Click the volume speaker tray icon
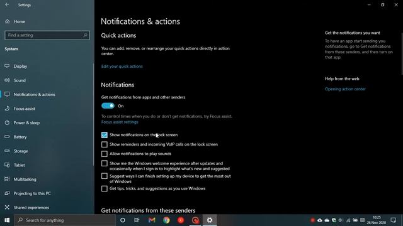 click(341, 220)
